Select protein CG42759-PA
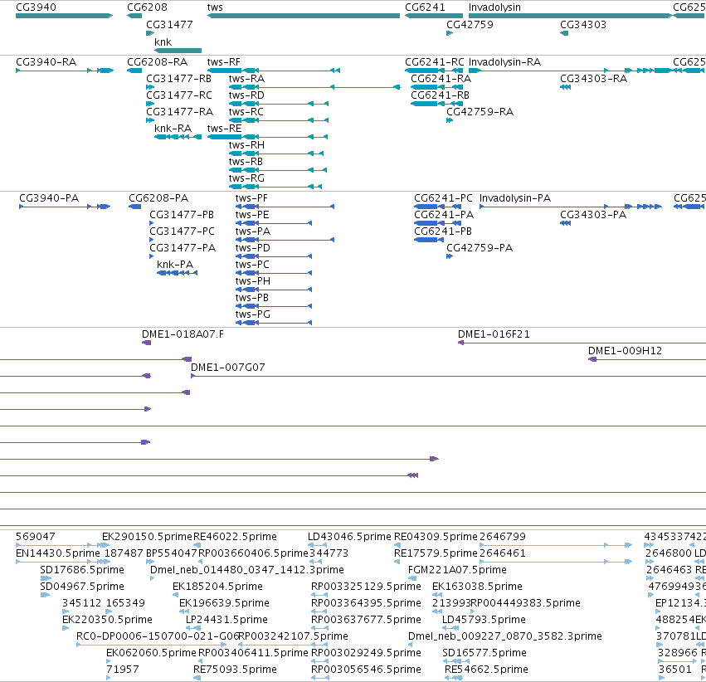Image resolution: width=706 pixels, height=682 pixels. click(x=450, y=256)
